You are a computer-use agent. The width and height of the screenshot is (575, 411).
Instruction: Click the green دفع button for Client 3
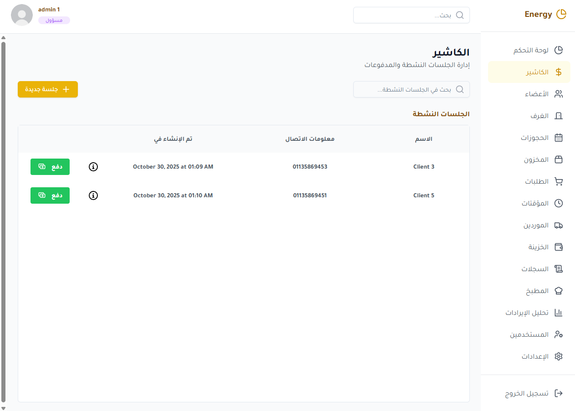pos(50,167)
